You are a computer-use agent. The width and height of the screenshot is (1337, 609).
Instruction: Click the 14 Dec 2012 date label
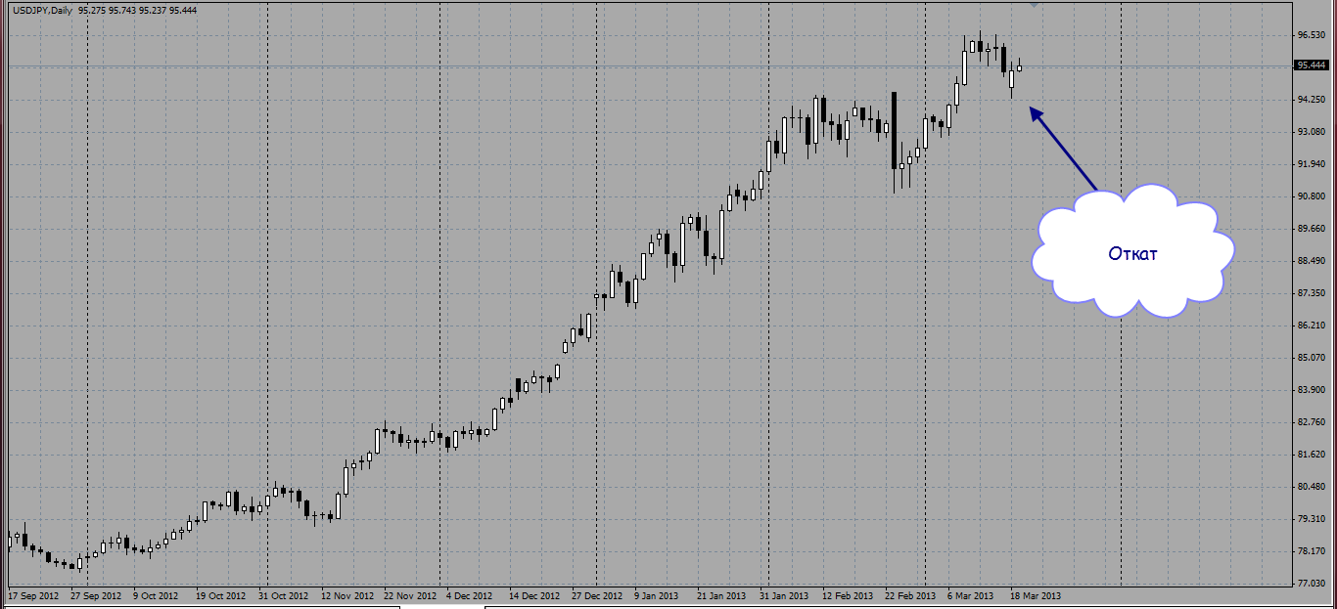point(534,595)
